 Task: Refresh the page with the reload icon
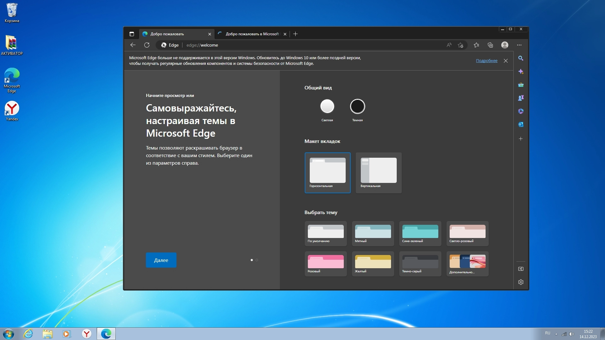(147, 45)
